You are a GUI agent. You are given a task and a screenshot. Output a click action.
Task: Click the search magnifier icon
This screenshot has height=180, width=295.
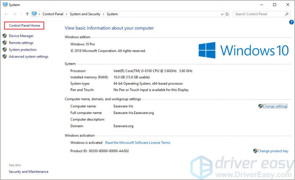coord(287,14)
